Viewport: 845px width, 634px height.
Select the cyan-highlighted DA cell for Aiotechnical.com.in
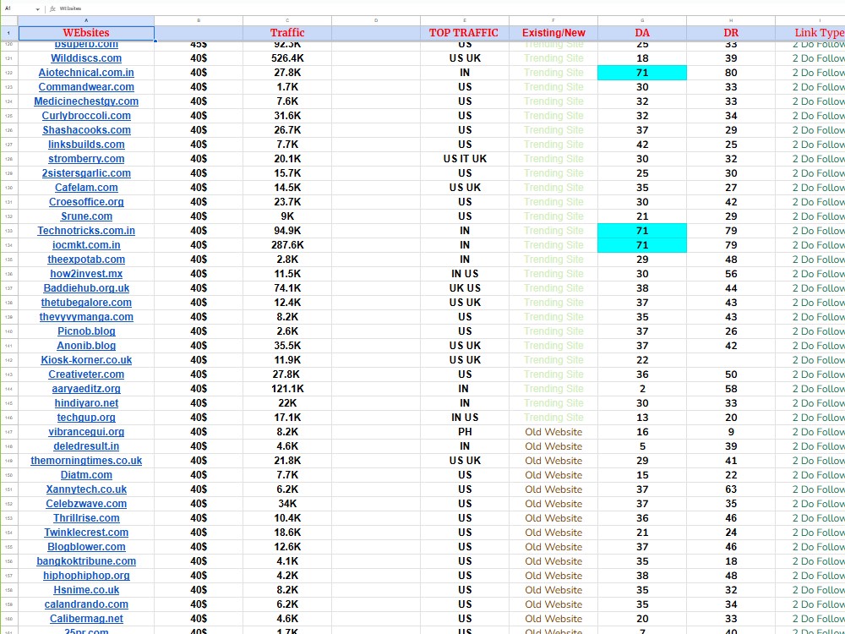642,73
